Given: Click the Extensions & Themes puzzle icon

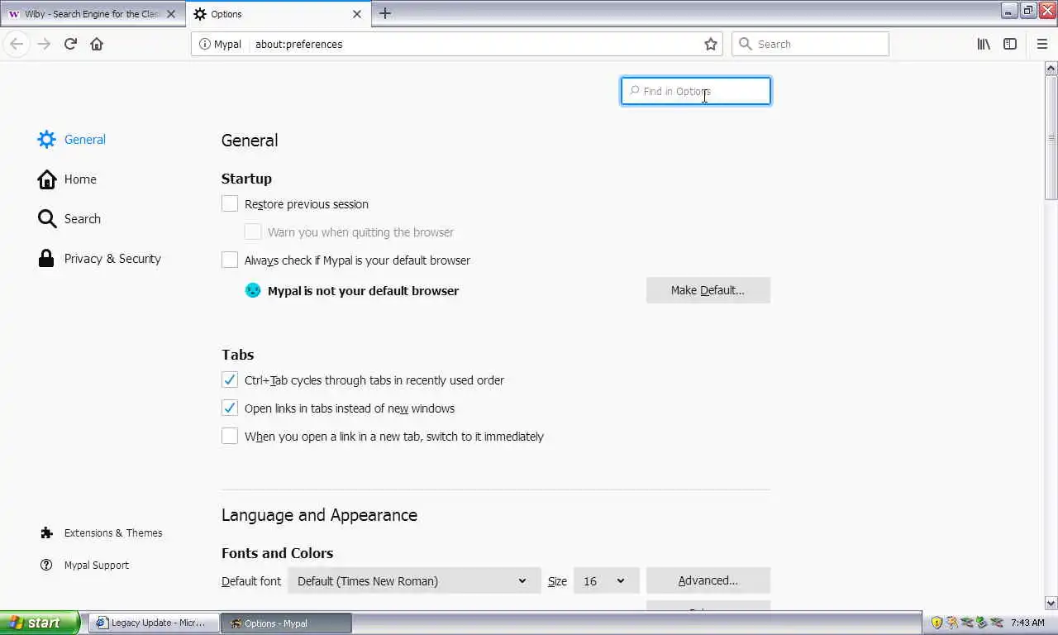Looking at the screenshot, I should [x=46, y=533].
